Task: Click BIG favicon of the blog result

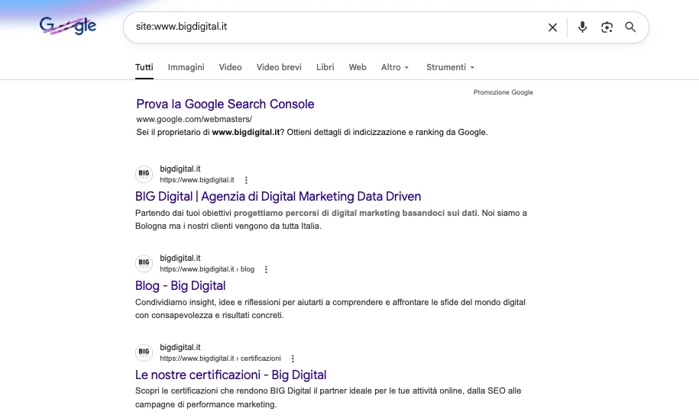Action: [x=144, y=263]
